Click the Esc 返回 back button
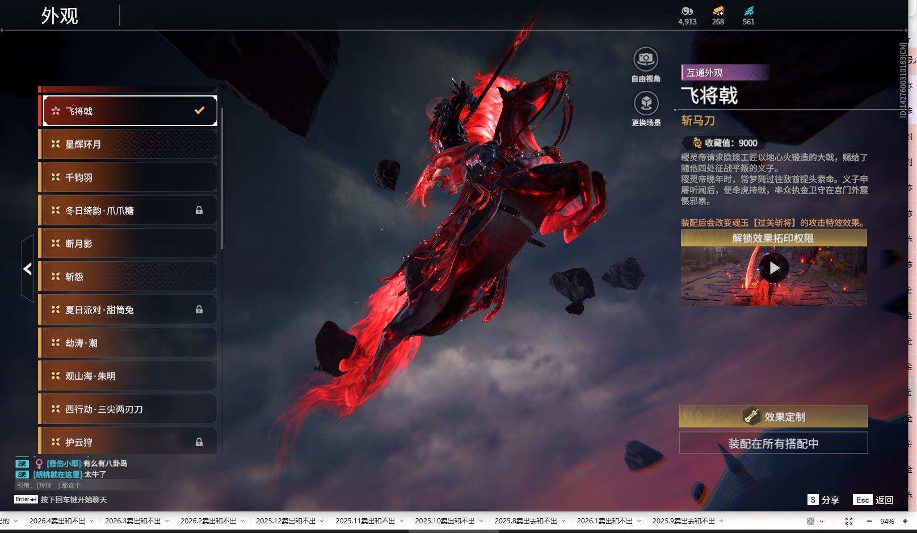The image size is (917, 533). (873, 500)
